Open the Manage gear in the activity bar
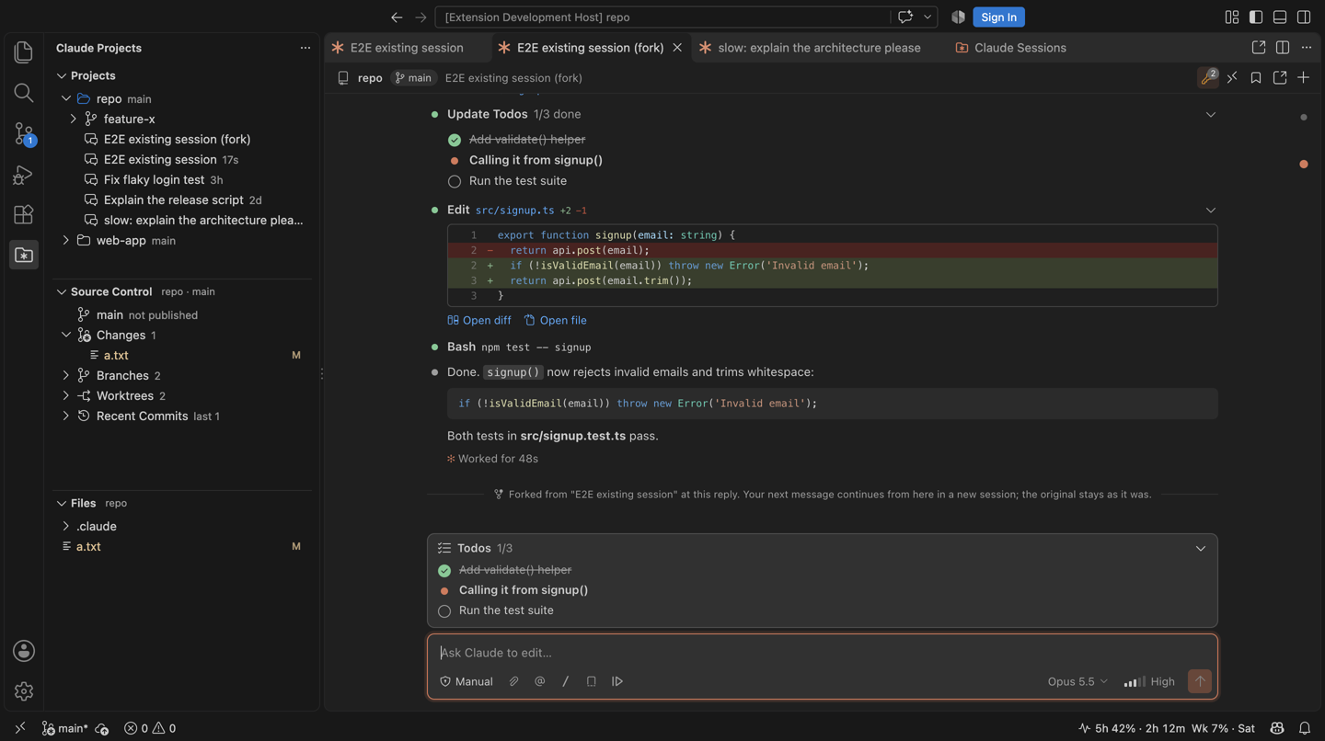1325x741 pixels. [x=24, y=691]
